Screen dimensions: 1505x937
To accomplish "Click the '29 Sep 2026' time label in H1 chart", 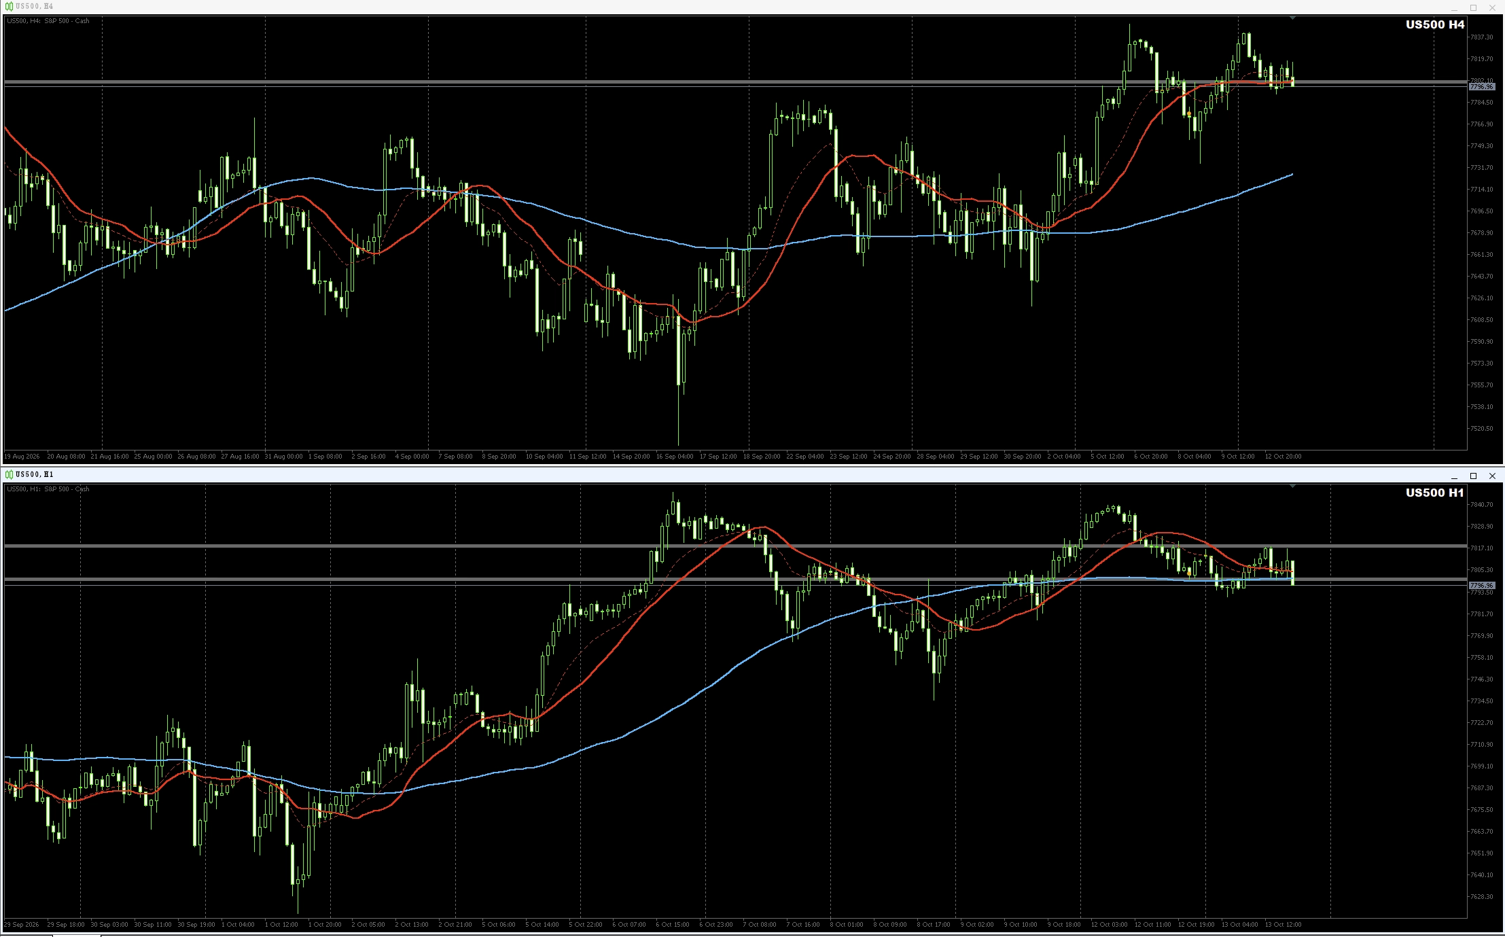I will (x=22, y=925).
